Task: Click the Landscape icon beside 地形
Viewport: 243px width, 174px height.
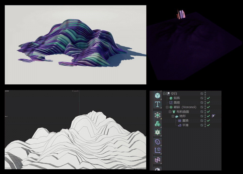Action: (177, 116)
